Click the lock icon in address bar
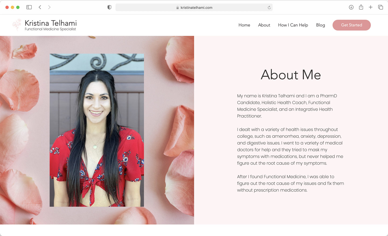388x236 pixels. point(178,8)
